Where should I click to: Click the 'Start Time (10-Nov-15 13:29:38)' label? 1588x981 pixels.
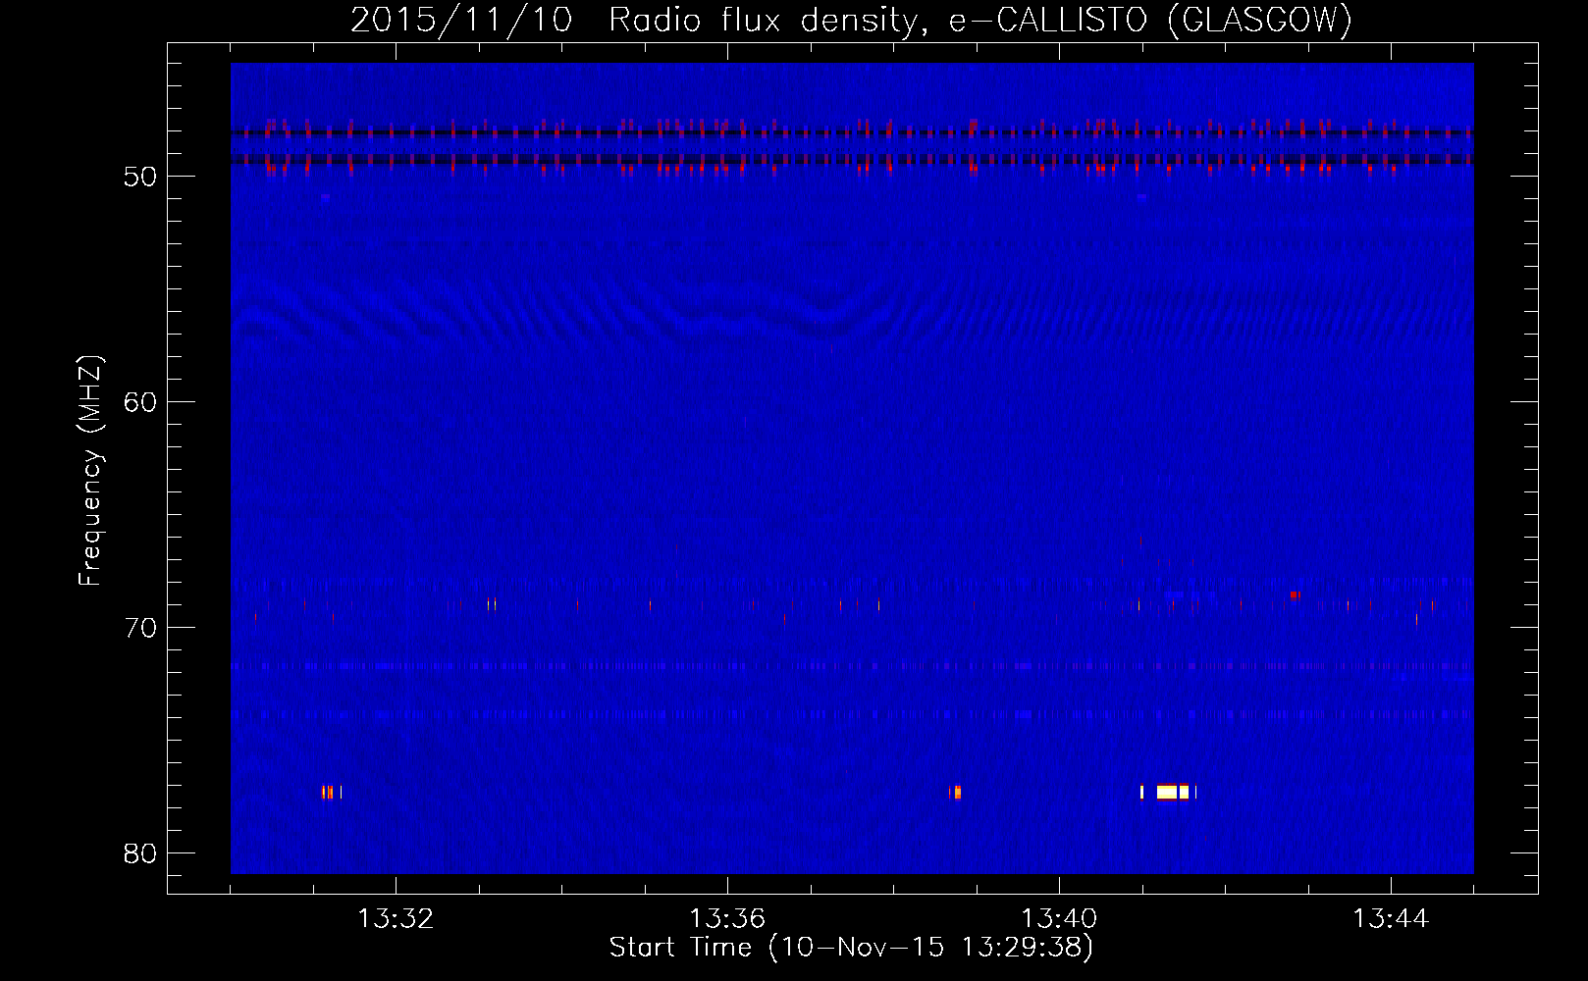pos(851,948)
